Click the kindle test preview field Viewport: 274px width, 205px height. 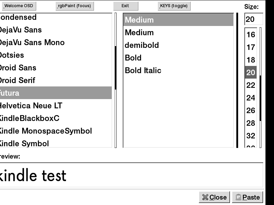coord(132,175)
